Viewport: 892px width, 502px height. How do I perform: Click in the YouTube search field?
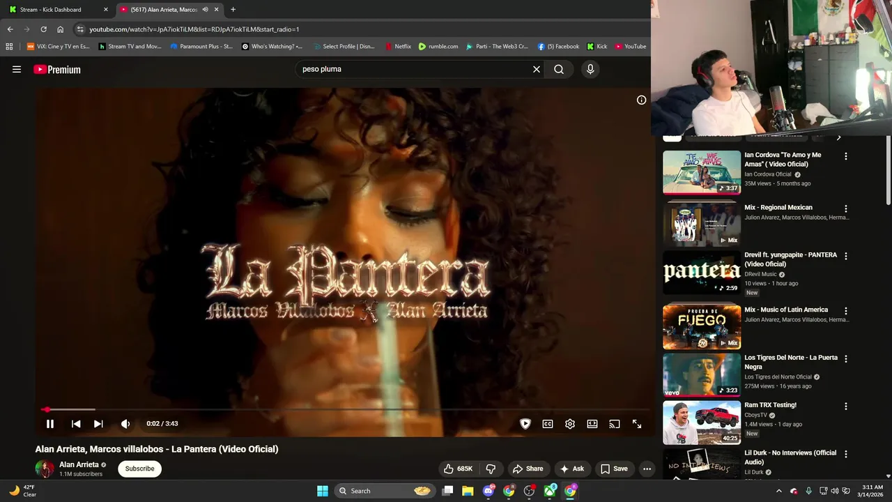(413, 69)
